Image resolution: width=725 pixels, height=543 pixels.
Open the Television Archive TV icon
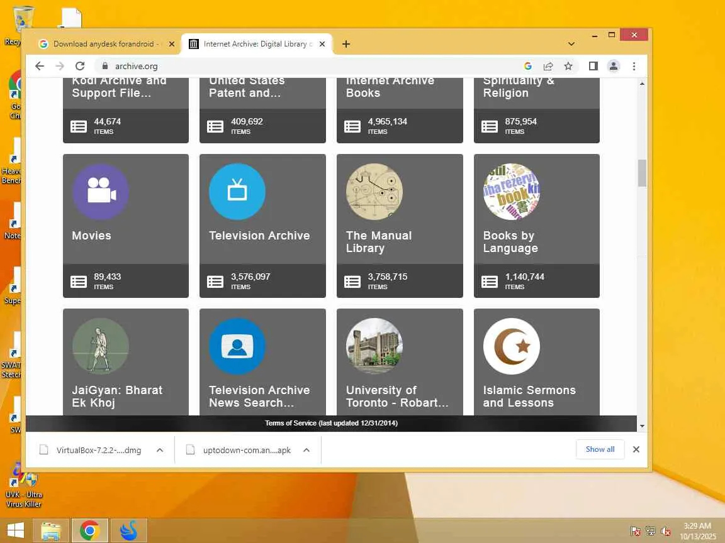pos(237,191)
